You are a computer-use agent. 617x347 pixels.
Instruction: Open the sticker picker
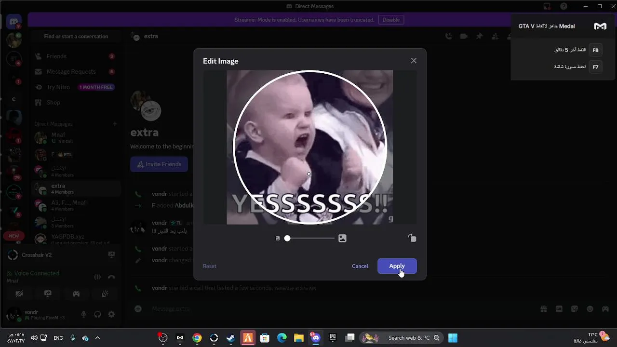(x=575, y=308)
